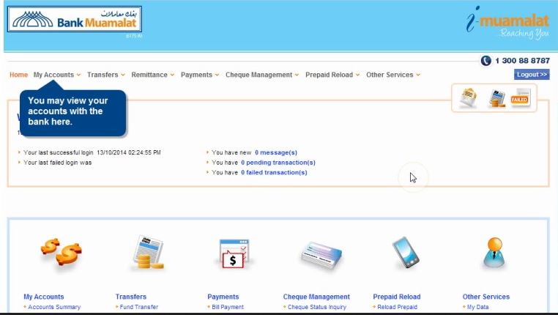Expand the arrow next to Transfers

tap(123, 75)
